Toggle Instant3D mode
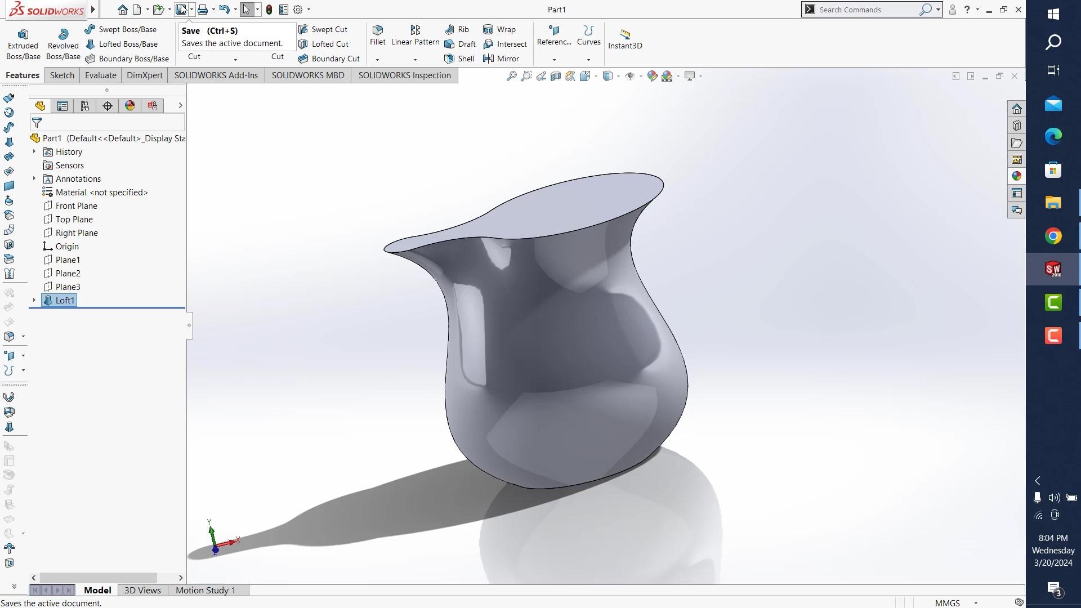Screen dimensions: 1081x608 click(x=624, y=38)
